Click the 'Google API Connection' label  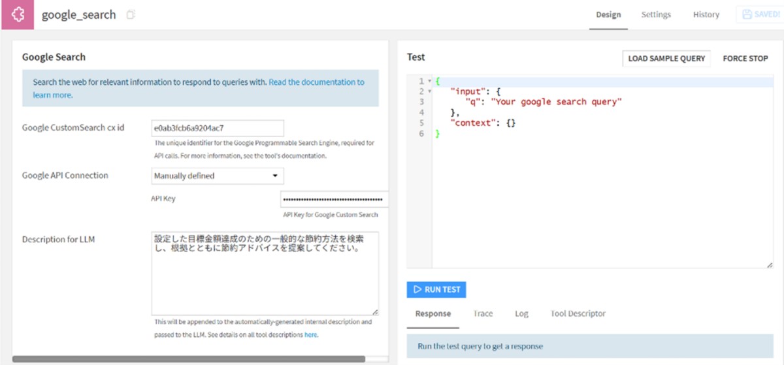pos(65,175)
